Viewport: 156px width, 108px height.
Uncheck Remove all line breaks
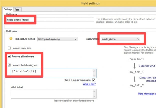pos(9,56)
